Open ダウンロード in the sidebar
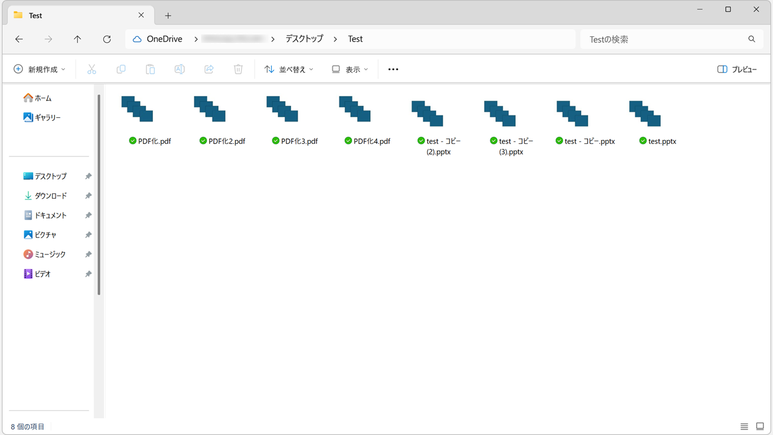The width and height of the screenshot is (773, 435). pos(50,196)
